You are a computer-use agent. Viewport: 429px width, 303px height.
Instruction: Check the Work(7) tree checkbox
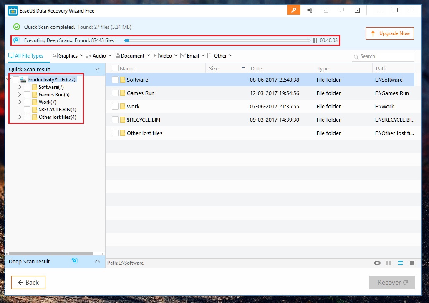pyautogui.click(x=27, y=102)
